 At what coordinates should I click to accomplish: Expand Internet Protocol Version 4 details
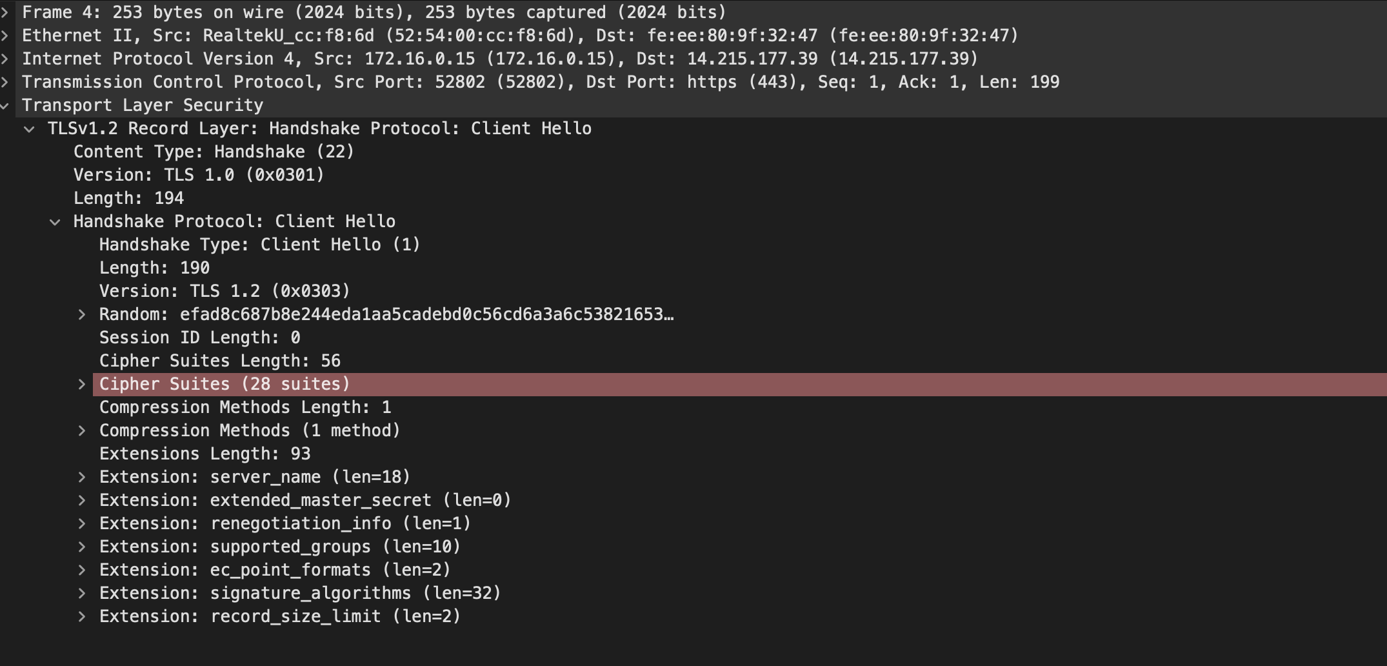point(5,59)
